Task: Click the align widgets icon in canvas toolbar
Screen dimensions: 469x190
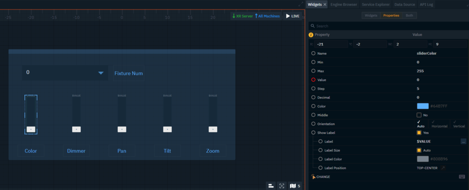Action: point(271,186)
